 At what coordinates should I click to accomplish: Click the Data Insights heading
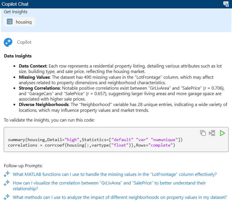pyautogui.click(x=18, y=56)
